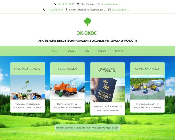
Task: Go to the О нас page
Action: tap(87, 51)
